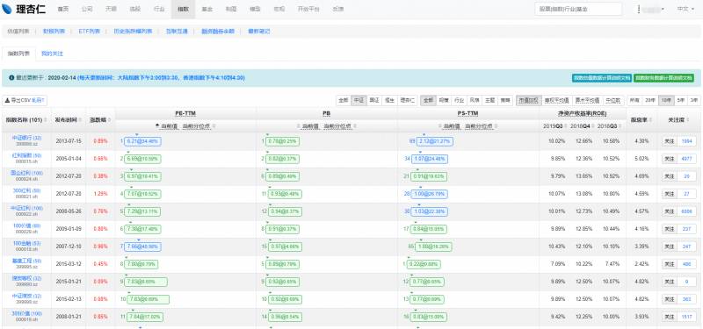Select the 规模 category filter
The image size is (703, 329).
tap(444, 101)
